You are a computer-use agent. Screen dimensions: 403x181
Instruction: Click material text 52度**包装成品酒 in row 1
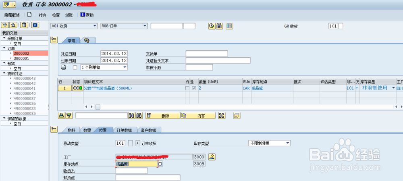pyautogui.click(x=108, y=88)
